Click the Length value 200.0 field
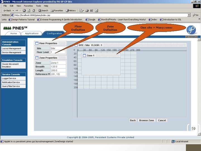The image size is (201, 151). coord(58,70)
